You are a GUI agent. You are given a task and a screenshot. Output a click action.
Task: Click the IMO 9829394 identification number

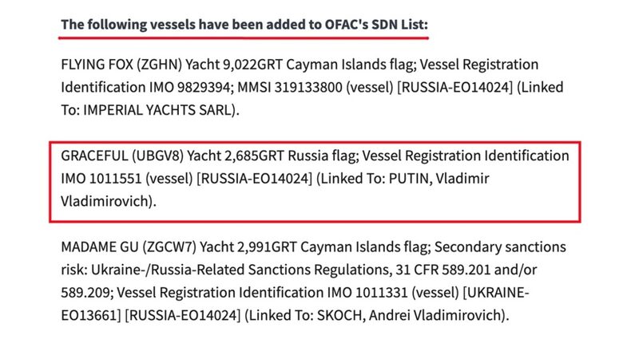[190, 87]
